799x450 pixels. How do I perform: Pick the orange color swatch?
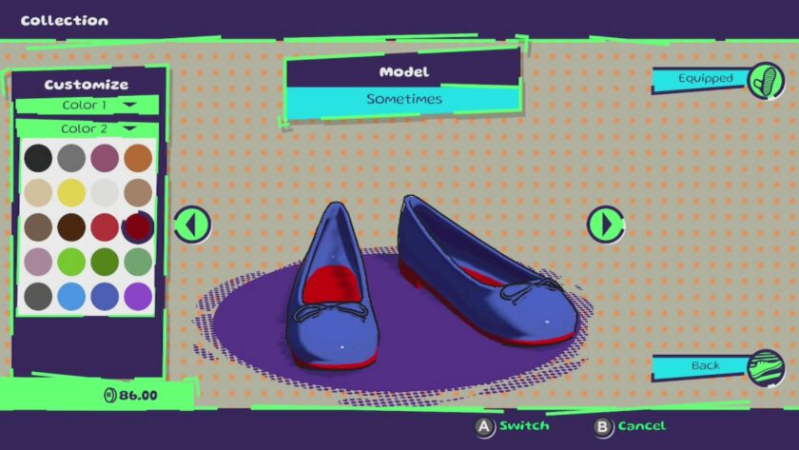point(138,158)
